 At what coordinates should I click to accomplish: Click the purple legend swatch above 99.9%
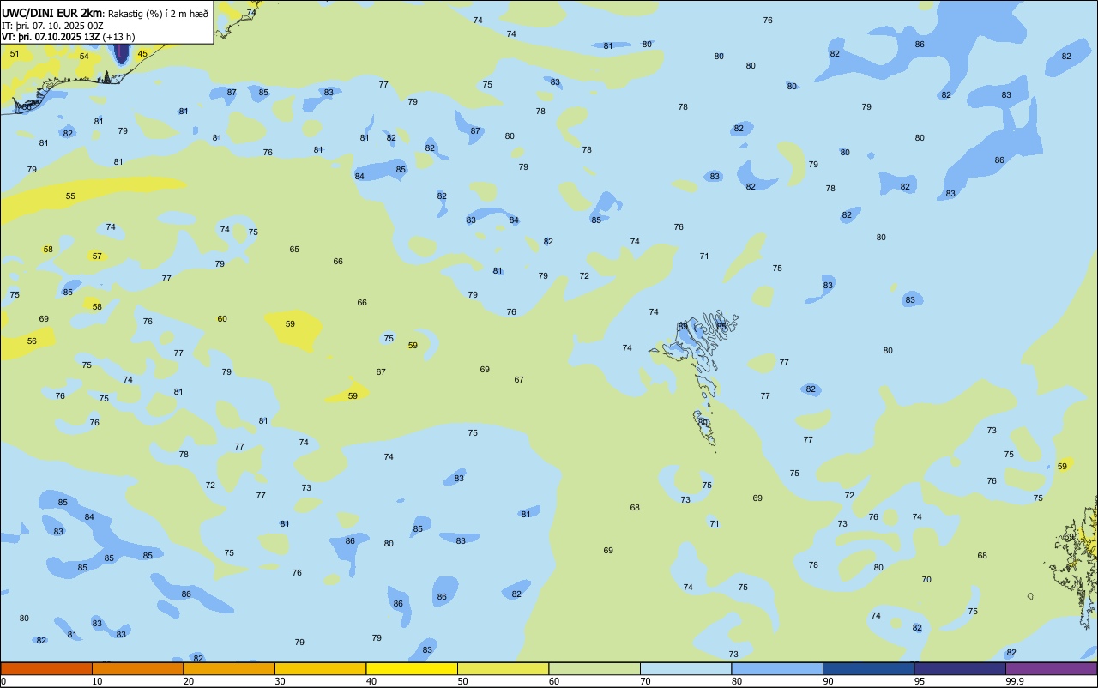pyautogui.click(x=1051, y=668)
